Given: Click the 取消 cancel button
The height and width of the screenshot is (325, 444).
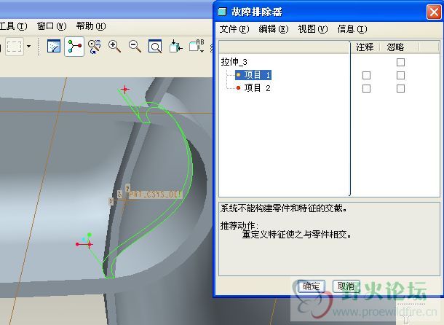Looking at the screenshot, I should pos(346,286).
